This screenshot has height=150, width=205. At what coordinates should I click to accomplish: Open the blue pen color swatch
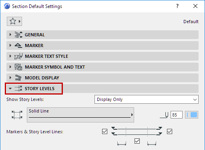(x=191, y=115)
